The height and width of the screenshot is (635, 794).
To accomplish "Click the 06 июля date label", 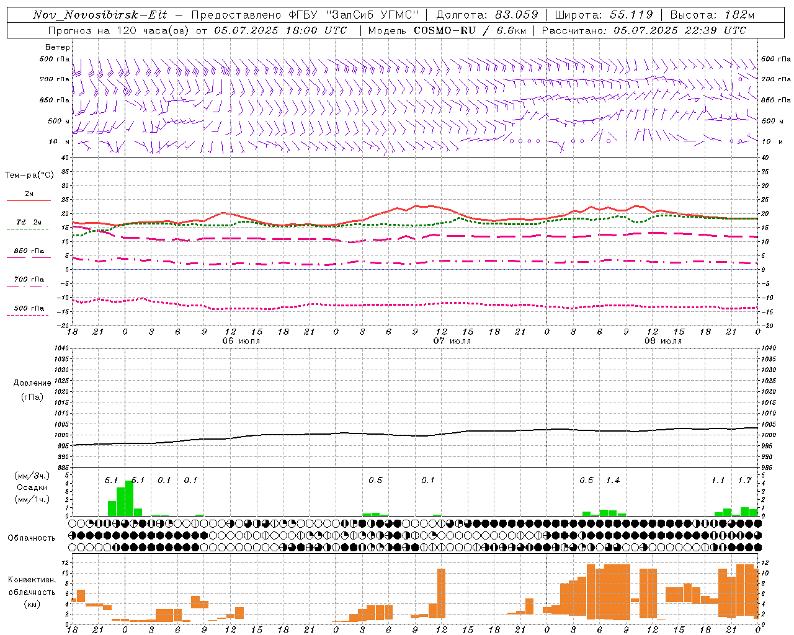I will tap(241, 341).
